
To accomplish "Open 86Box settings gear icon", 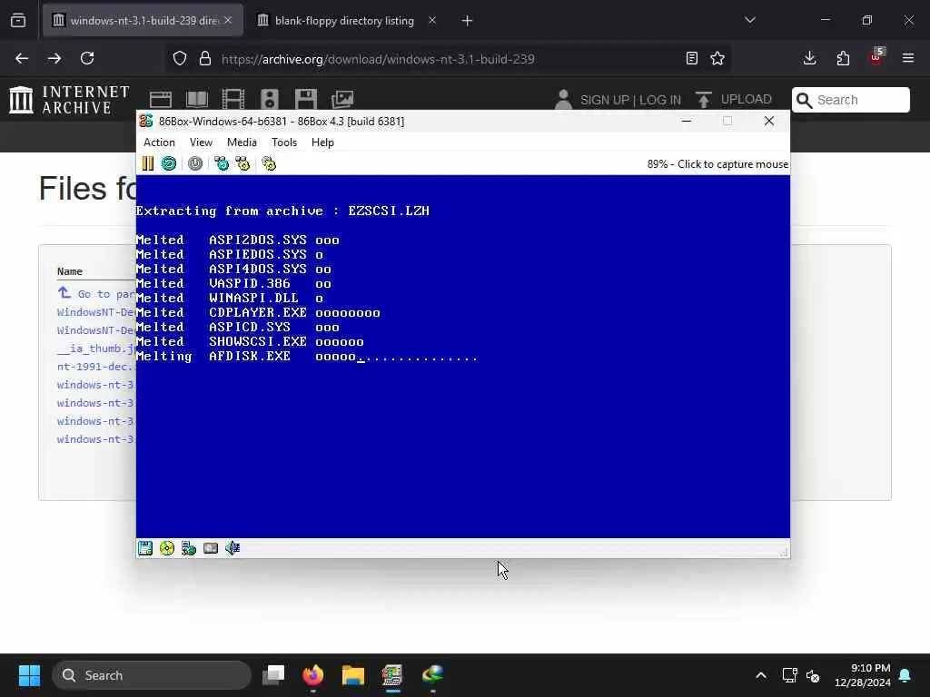I will (x=269, y=163).
